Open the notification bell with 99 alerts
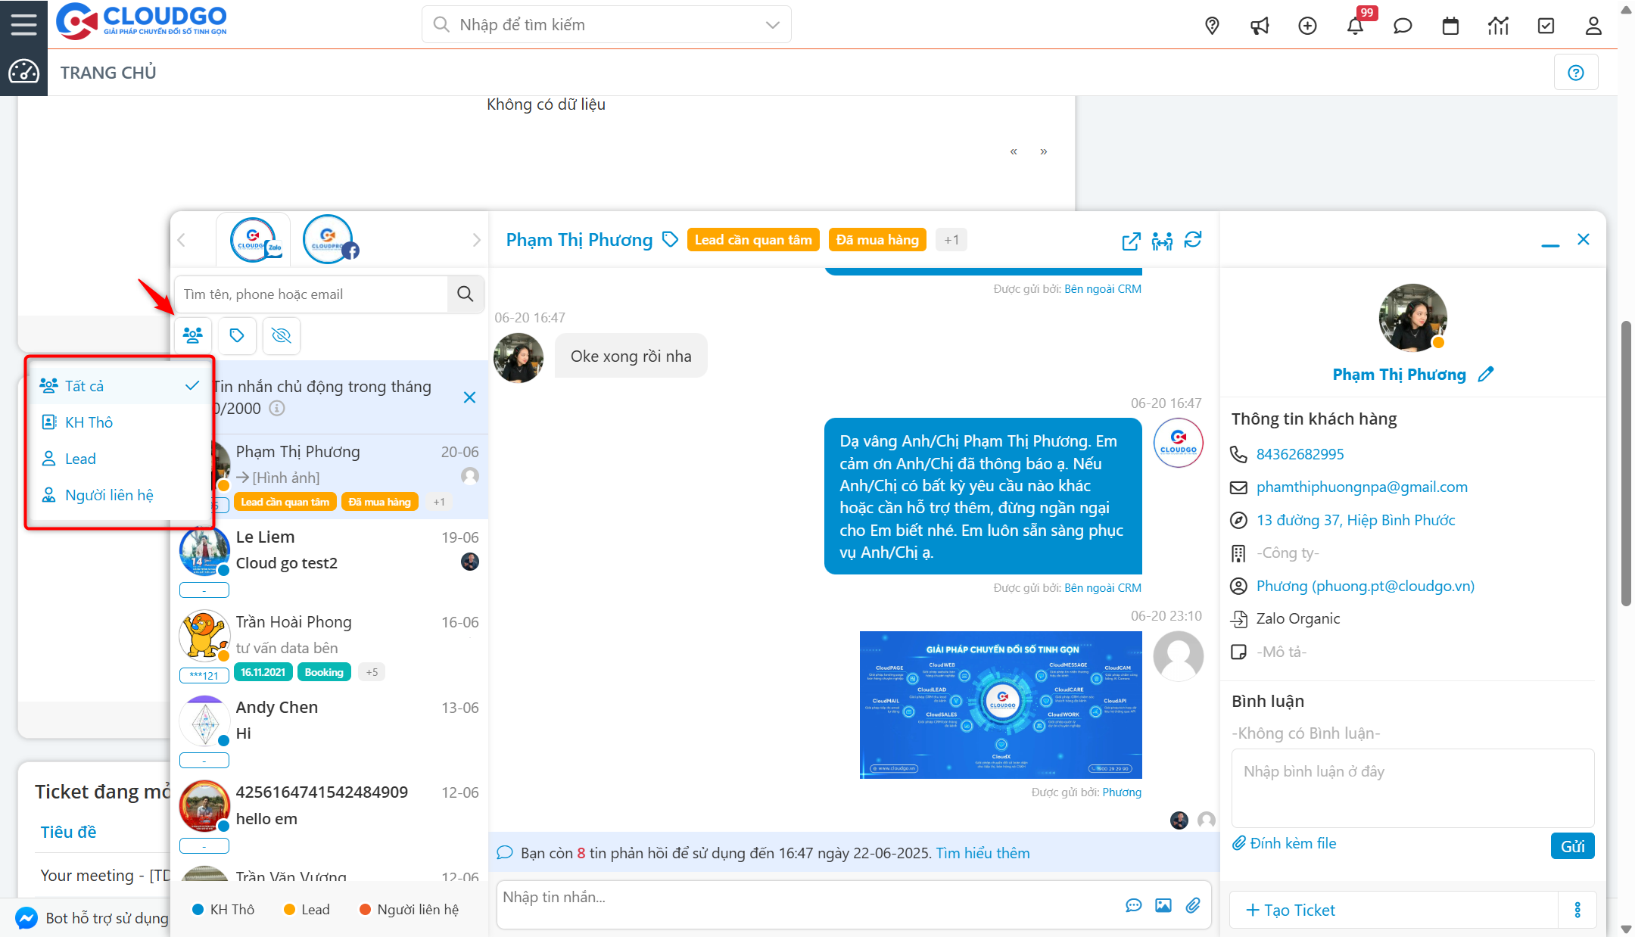 (x=1355, y=25)
